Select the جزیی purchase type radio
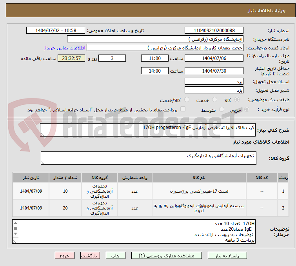The height and width of the screenshot is (266, 296). (x=247, y=109)
